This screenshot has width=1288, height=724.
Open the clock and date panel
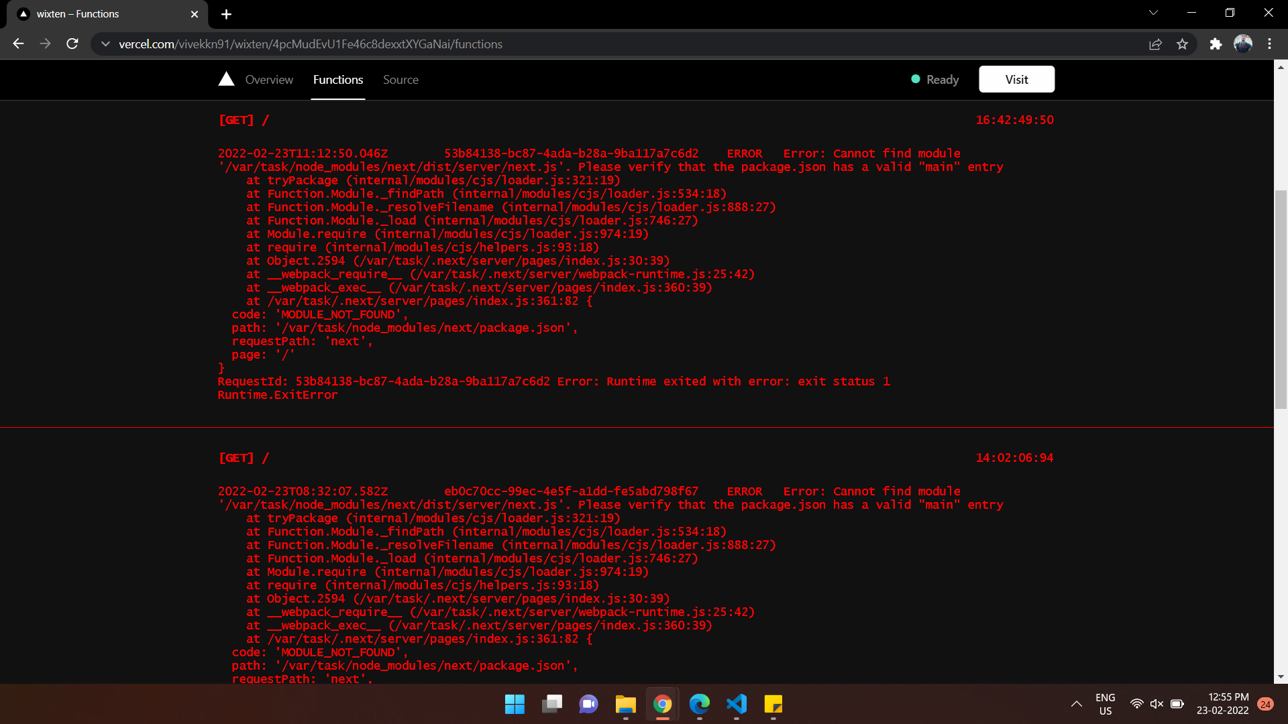[1222, 704]
